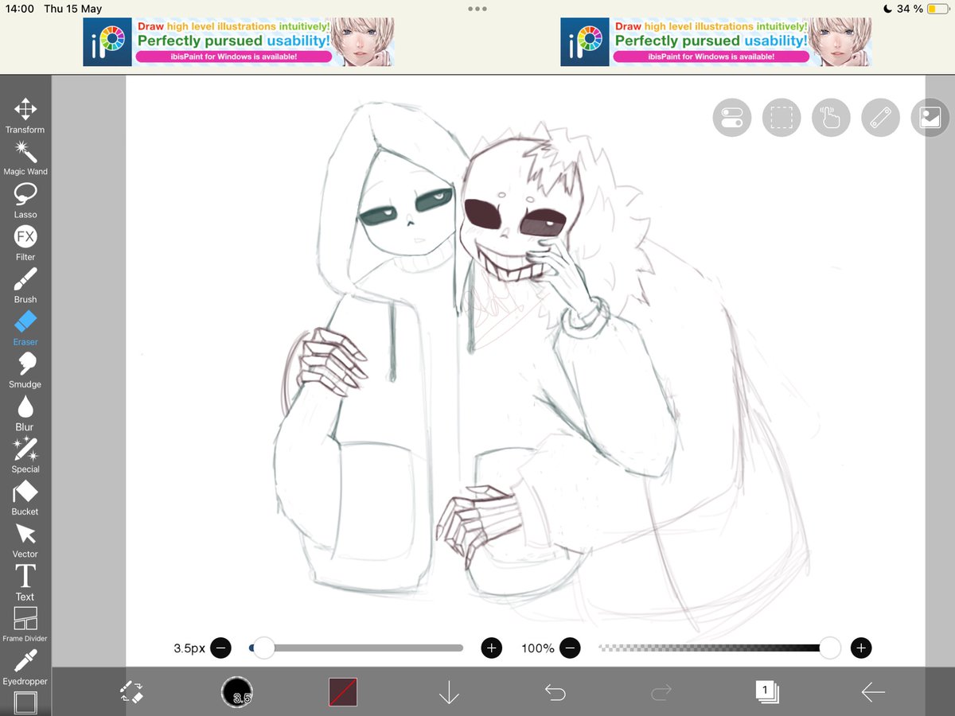Tap the three-dot multitasking menu
The height and width of the screenshot is (716, 955).
click(477, 9)
